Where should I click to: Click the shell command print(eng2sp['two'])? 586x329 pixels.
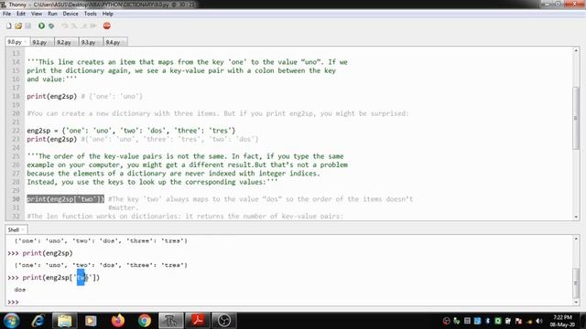tap(61, 278)
